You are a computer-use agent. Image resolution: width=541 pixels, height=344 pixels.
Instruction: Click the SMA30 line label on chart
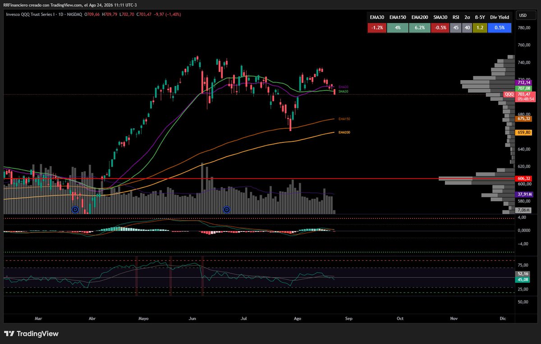343,91
